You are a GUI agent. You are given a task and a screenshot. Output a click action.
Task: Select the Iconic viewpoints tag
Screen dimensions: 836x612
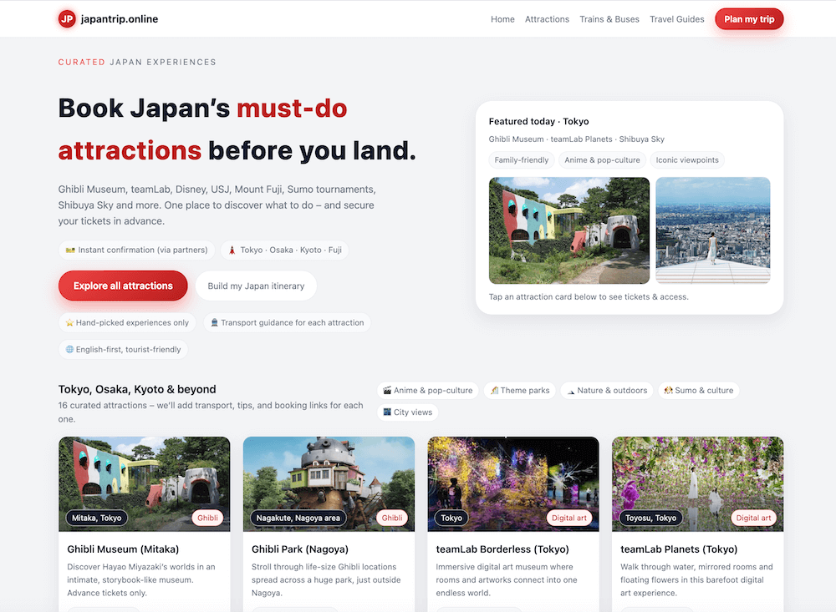687,159
